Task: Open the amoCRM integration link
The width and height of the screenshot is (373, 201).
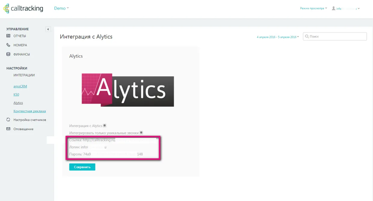Action: (20, 86)
